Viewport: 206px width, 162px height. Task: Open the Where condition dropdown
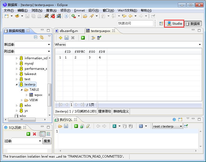click(x=200, y=45)
